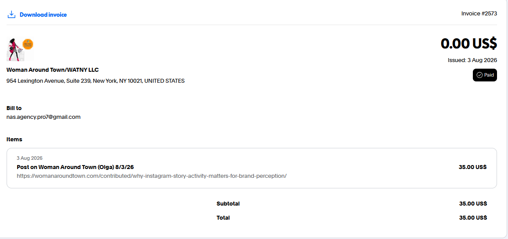
Task: Click the download arrow icon
Action: tap(11, 15)
